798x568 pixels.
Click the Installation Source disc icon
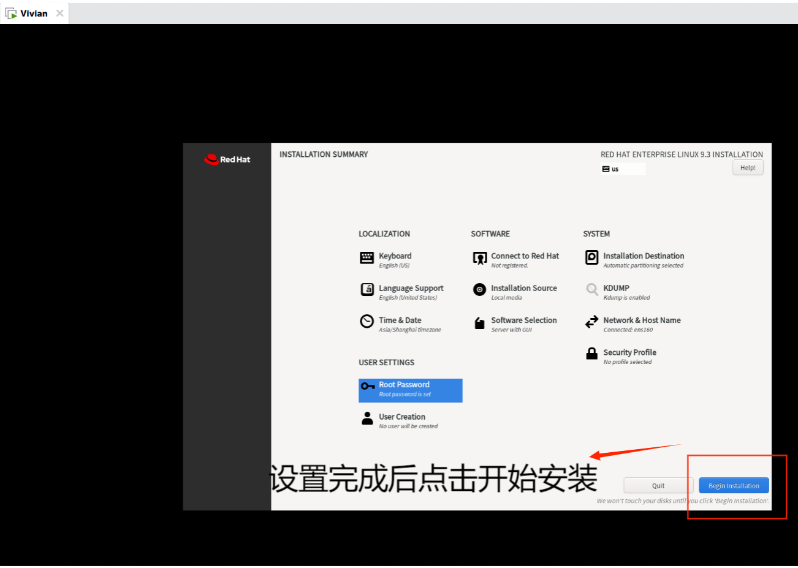coord(479,289)
